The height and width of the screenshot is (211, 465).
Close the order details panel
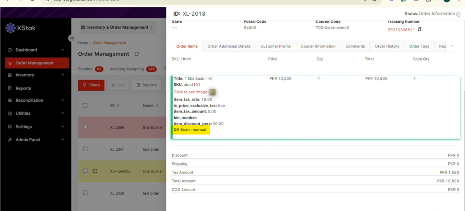coord(458,14)
